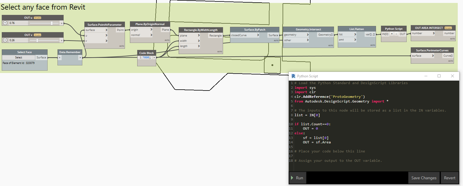This screenshot has height=186, width=463.
Task: Click the Data.Remember output arrow port
Action: click(80, 58)
